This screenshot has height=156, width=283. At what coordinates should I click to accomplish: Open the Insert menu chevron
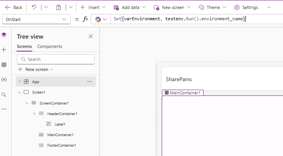pos(104,7)
